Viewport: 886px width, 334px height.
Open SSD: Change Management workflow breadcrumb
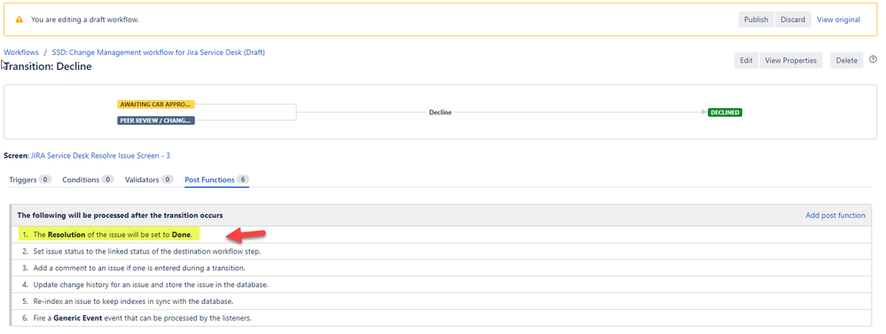point(158,52)
